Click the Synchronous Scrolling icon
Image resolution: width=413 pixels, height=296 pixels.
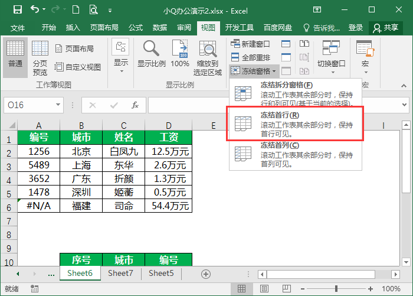tap(304, 57)
